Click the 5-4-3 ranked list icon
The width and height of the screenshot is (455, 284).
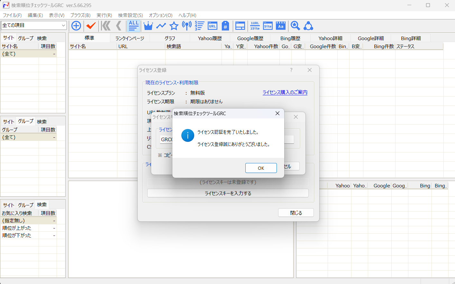199,26
